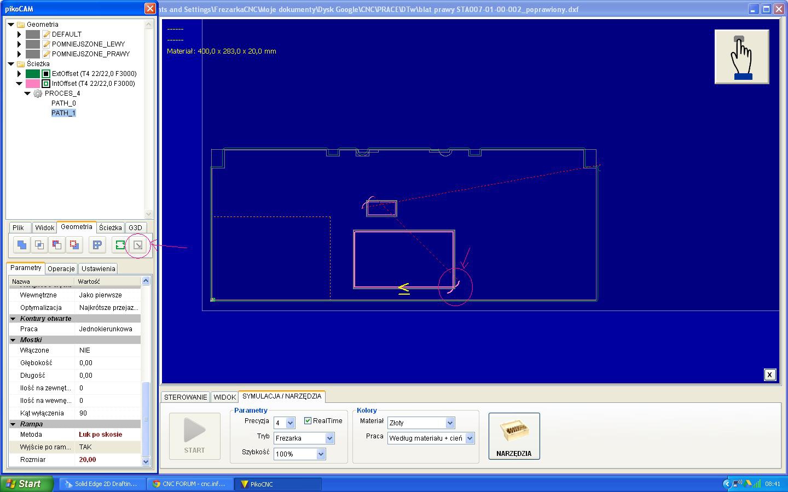The image size is (788, 492).
Task: Expand the DEFAULT layer node
Action: pos(20,34)
